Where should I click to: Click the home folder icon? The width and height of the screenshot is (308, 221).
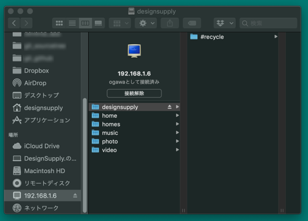95,115
